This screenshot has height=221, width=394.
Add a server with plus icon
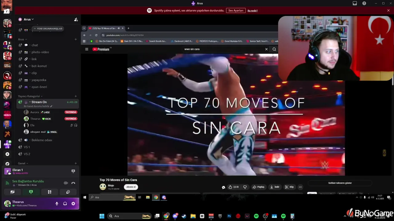(x=7, y=154)
